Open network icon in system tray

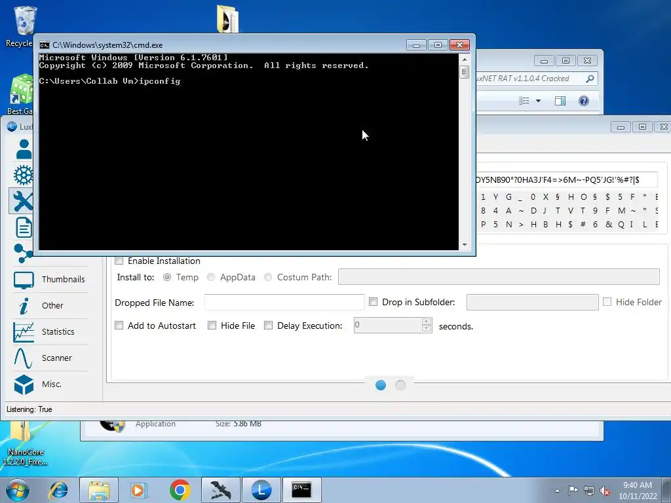pos(589,491)
